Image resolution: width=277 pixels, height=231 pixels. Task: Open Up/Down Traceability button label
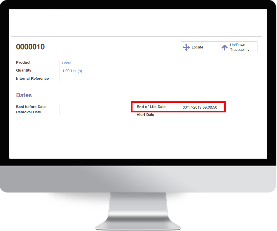[x=240, y=47]
